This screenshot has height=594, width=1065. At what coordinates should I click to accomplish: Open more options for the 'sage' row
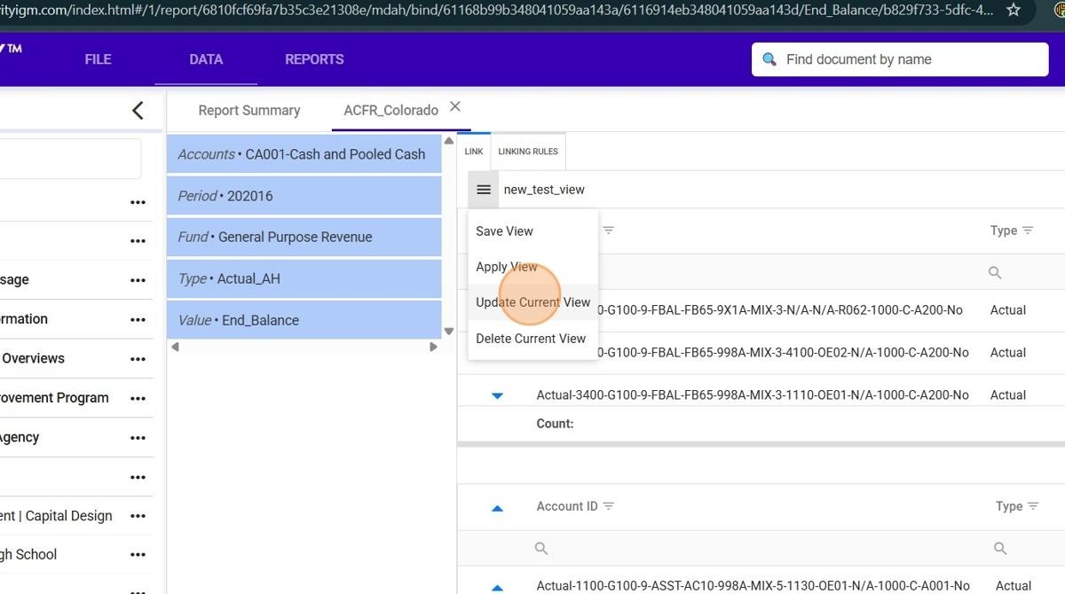coord(138,280)
